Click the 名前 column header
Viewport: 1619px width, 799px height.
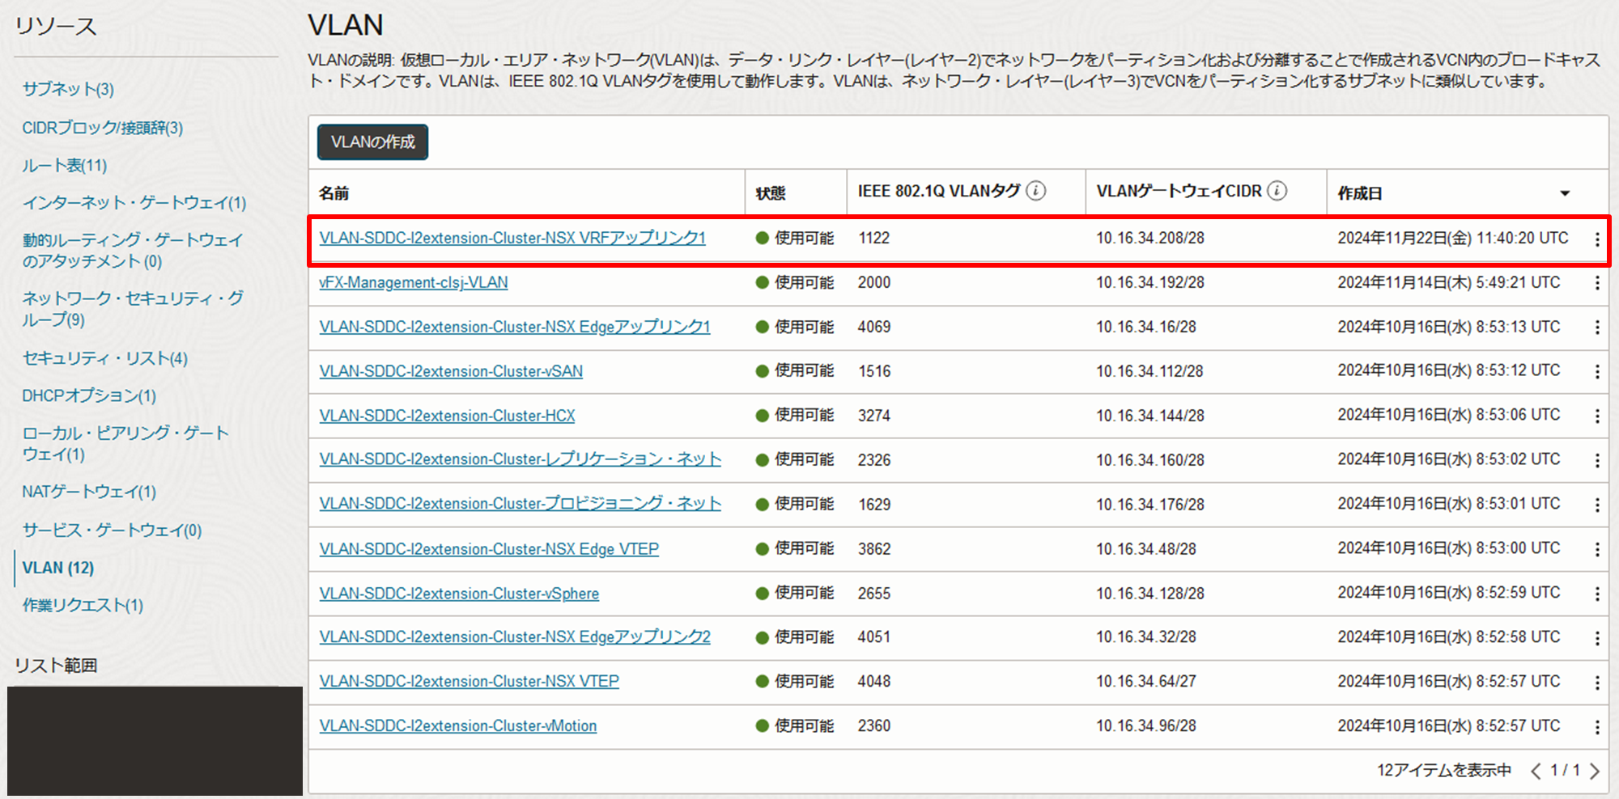coord(334,193)
